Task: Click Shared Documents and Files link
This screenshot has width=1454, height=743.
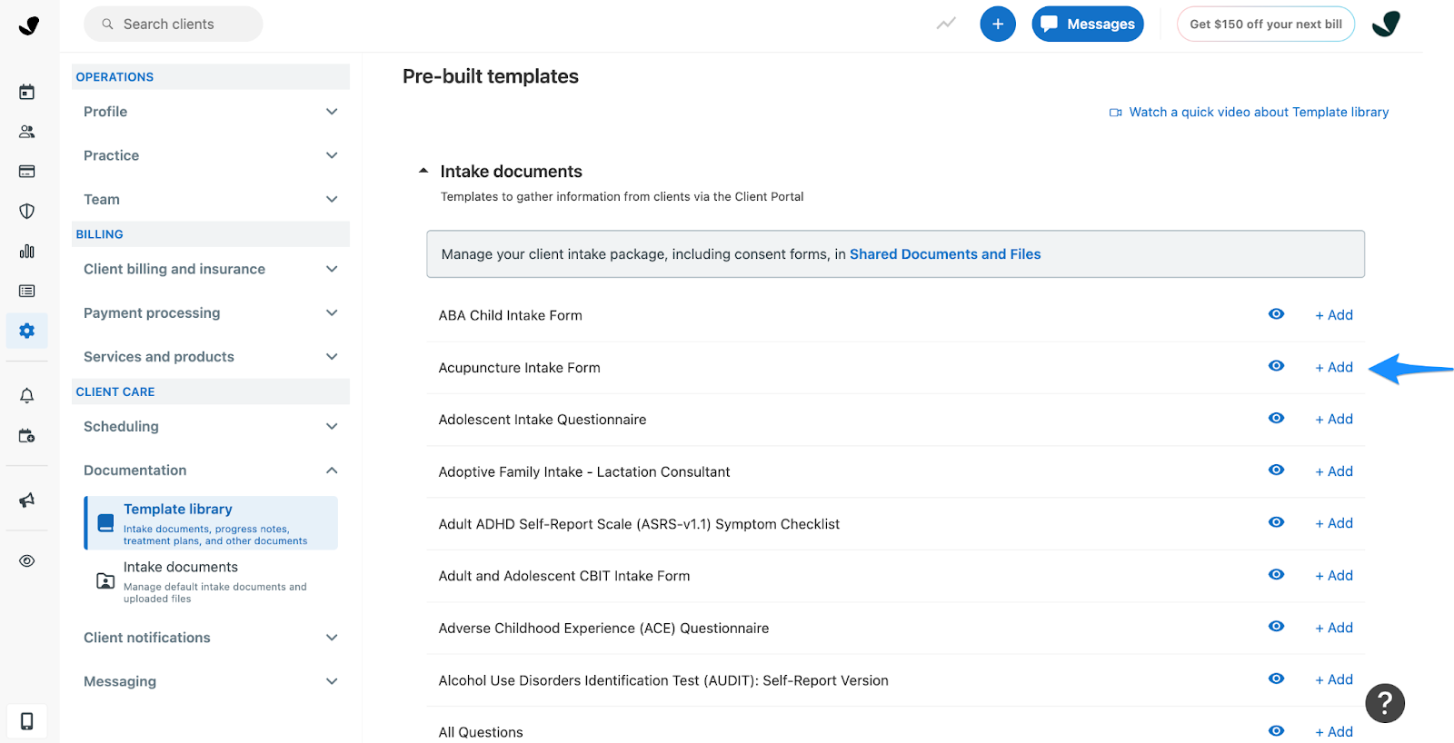Action: [x=944, y=254]
